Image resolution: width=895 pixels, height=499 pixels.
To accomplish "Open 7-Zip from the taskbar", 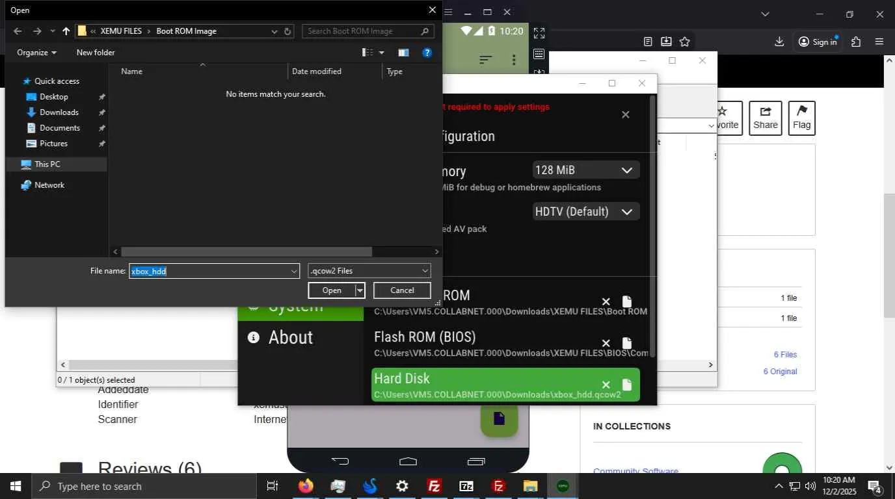I will point(466,486).
